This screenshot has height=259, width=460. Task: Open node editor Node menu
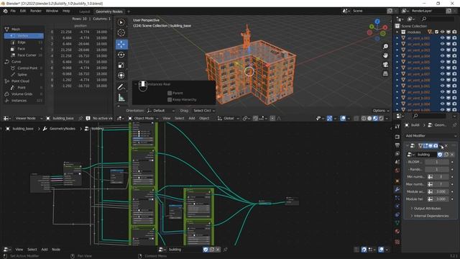tap(56, 250)
